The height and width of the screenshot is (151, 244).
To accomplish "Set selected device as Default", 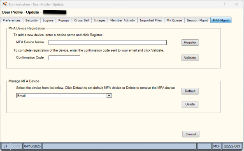I will (x=190, y=91).
